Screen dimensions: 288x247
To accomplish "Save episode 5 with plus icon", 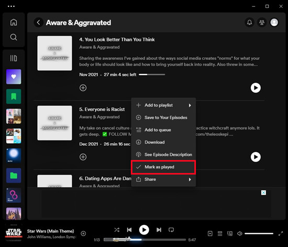I will pos(83,157).
